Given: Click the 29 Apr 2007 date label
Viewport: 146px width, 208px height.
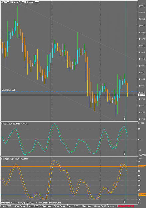Looking at the screenshot, I should click(x=5, y=206).
